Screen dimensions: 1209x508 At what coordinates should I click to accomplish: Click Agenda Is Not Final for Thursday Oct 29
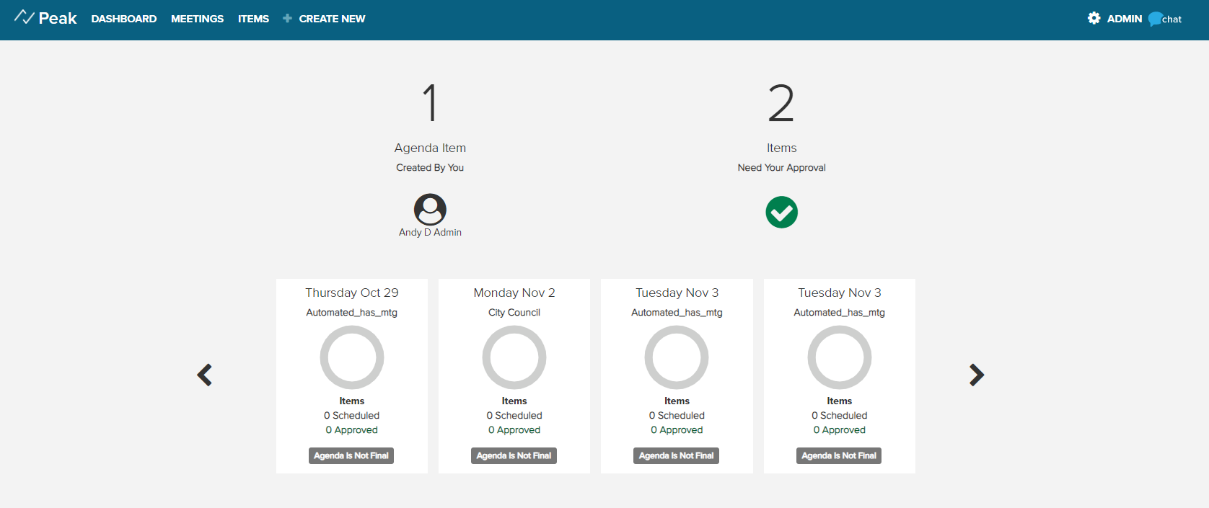click(351, 455)
